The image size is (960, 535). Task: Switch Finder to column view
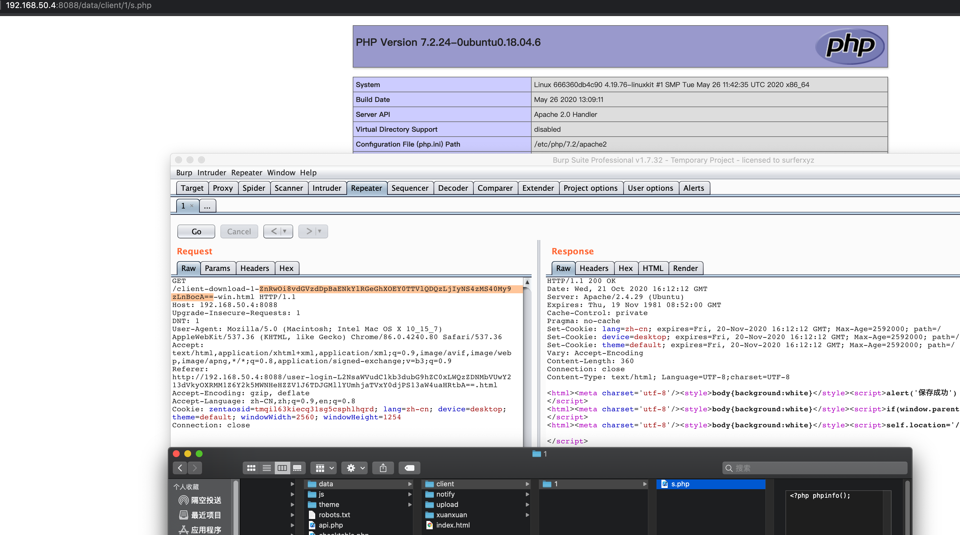(x=282, y=468)
